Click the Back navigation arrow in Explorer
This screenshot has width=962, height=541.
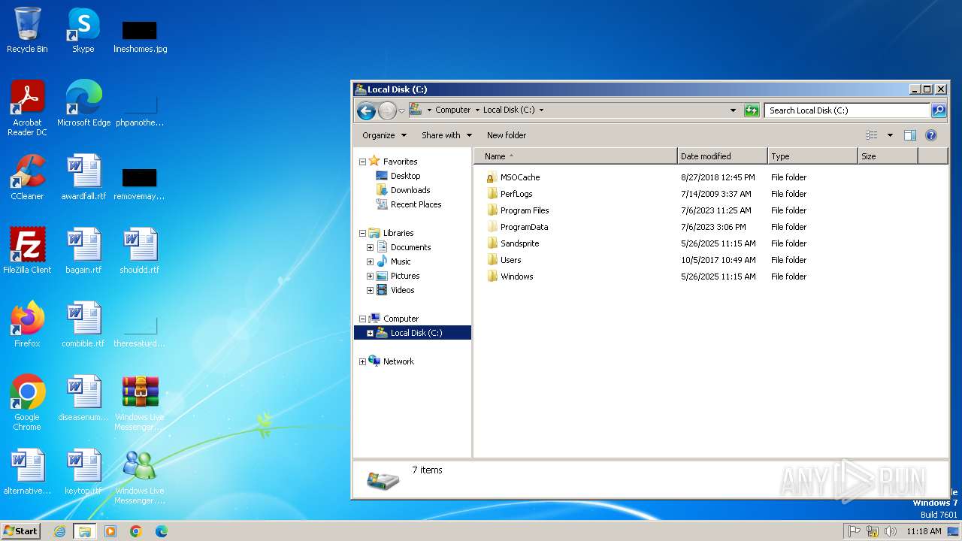[x=366, y=111]
